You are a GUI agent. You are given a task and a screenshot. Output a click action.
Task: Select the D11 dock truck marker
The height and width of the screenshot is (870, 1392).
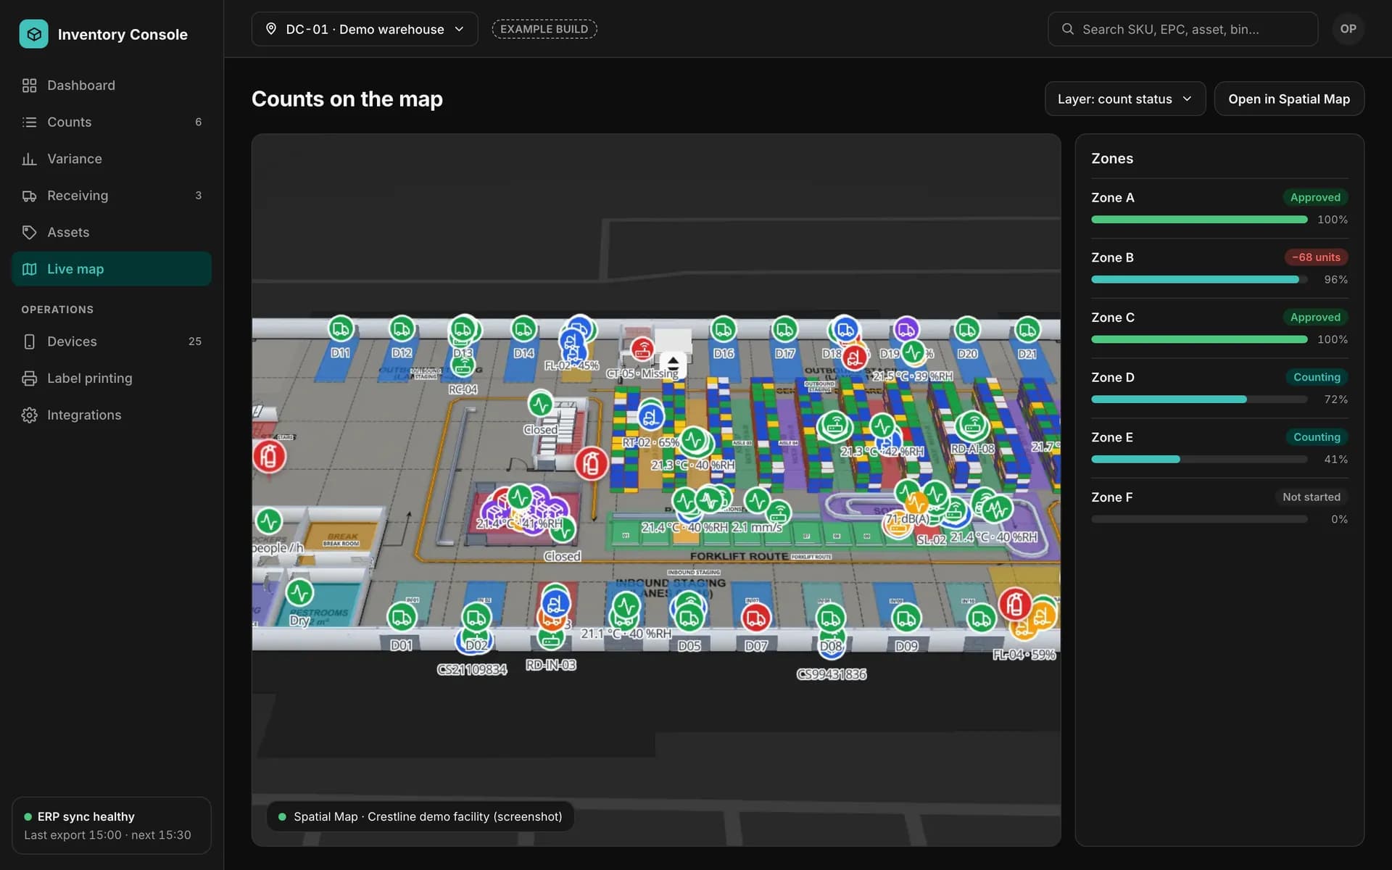[341, 329]
